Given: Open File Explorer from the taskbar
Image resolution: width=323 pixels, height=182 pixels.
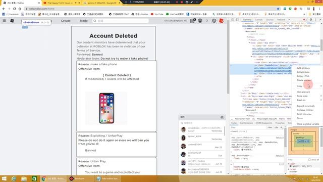Looking at the screenshot, I should (24, 178).
